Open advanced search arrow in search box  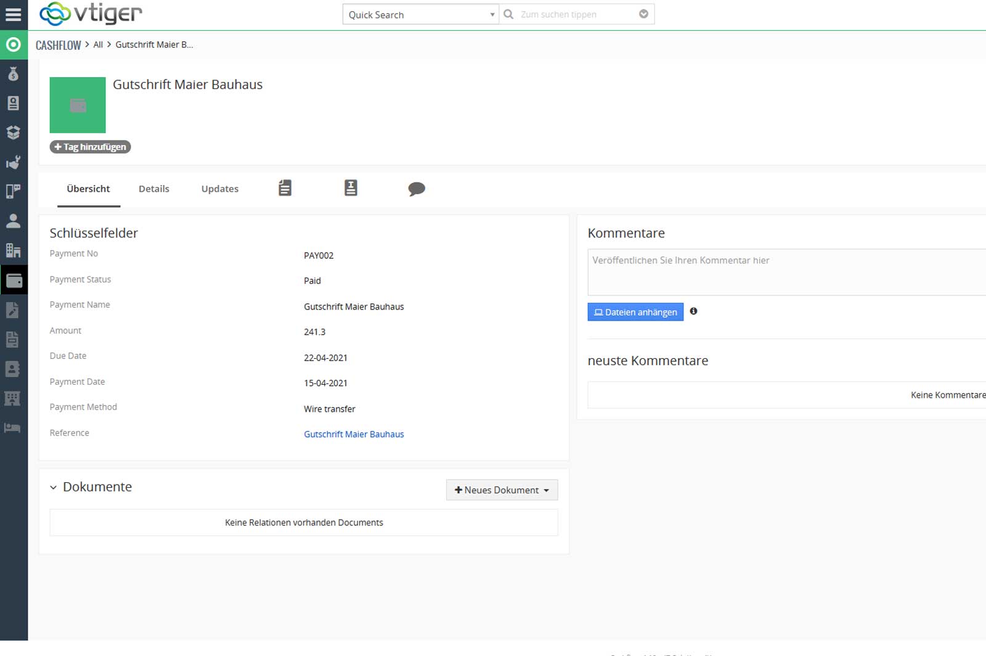643,14
